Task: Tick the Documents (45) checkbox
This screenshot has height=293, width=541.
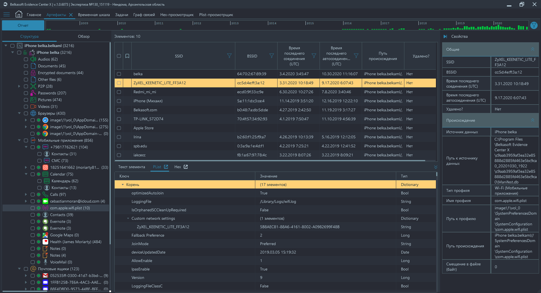Action: [26, 66]
